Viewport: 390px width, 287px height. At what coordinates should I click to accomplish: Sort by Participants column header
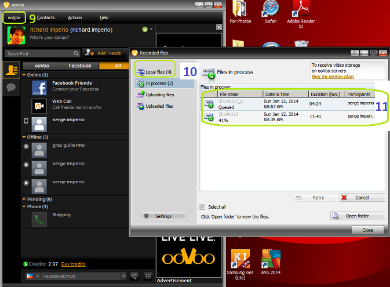coord(360,94)
